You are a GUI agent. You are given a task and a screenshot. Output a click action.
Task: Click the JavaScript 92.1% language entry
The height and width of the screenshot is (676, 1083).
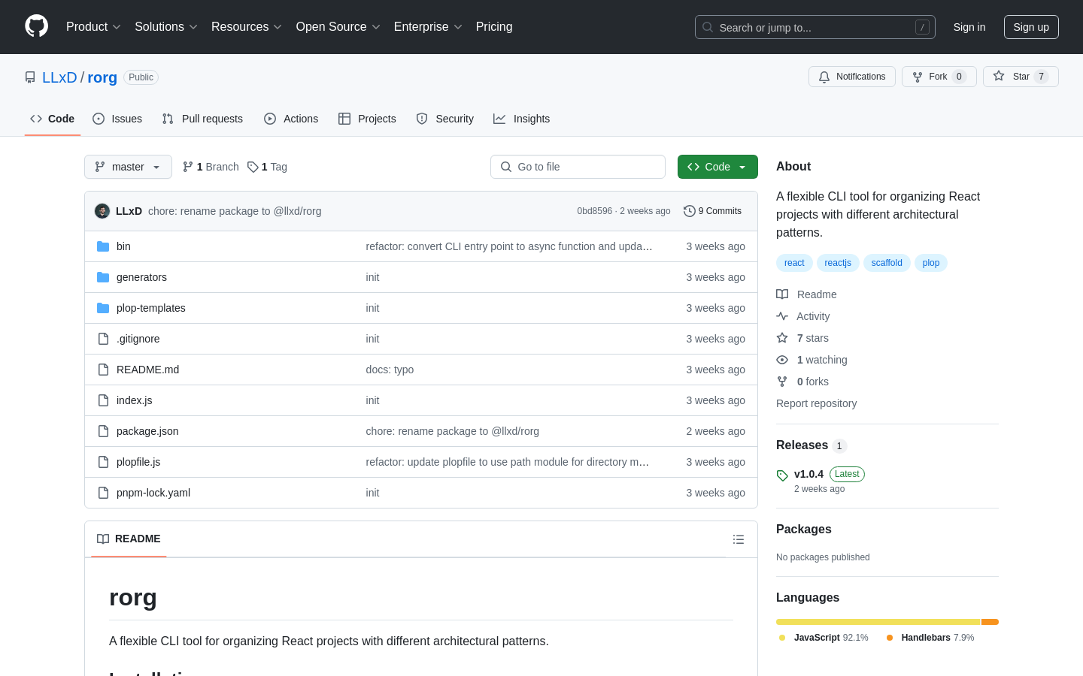click(x=823, y=638)
